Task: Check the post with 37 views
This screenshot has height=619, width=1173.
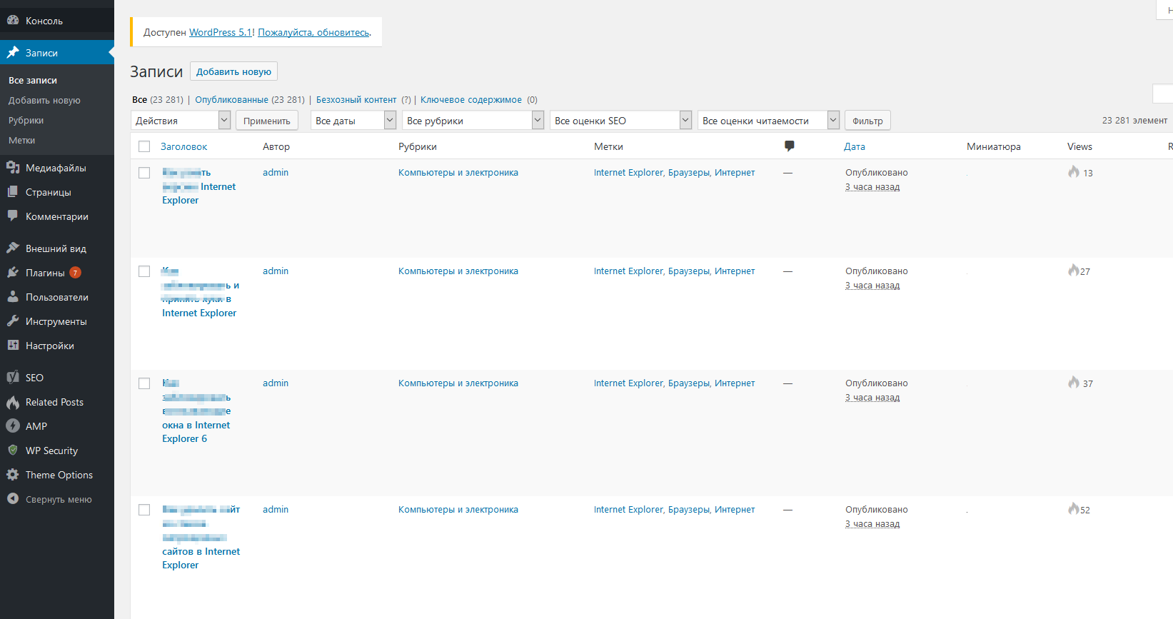Action: coord(144,383)
